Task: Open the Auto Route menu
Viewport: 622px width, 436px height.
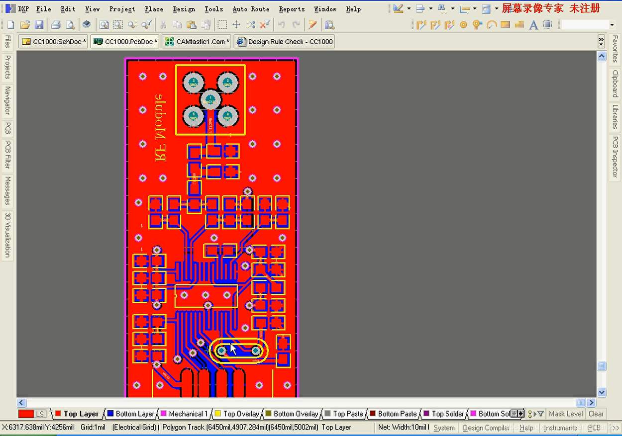Action: tap(251, 9)
